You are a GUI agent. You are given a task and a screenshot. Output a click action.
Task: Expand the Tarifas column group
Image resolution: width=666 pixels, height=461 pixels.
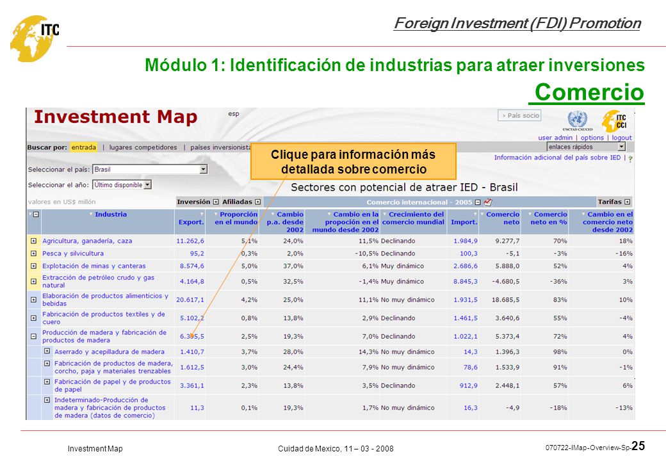tap(628, 202)
